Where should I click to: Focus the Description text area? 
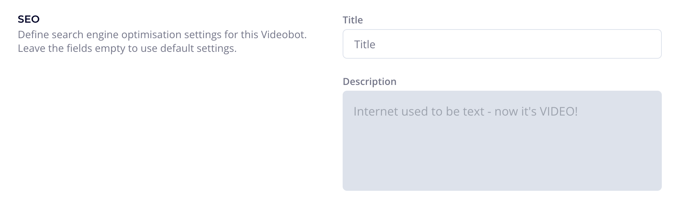click(x=502, y=140)
